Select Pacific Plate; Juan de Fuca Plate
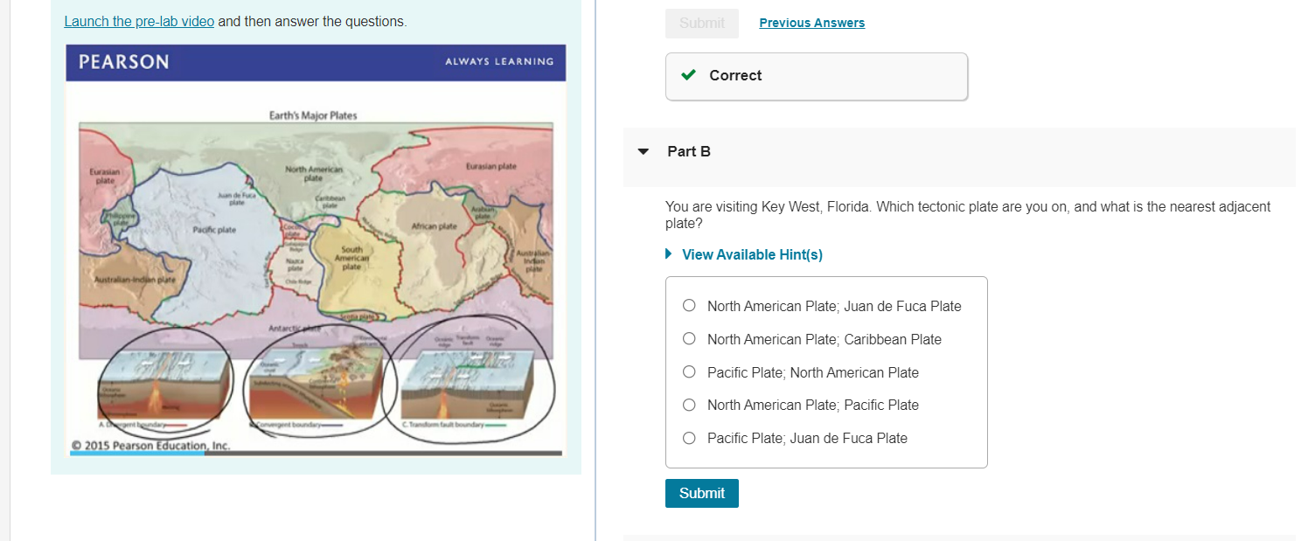Viewport: 1315px width, 541px height. point(689,438)
